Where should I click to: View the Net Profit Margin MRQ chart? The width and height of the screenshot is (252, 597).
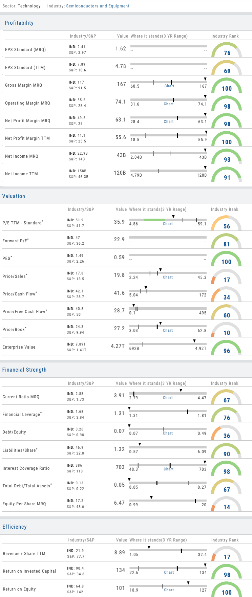[169, 122]
